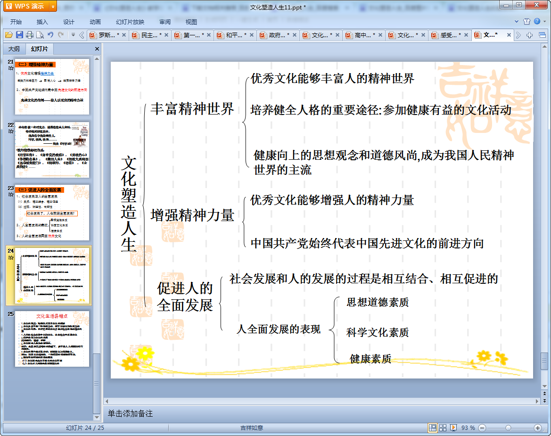The height and width of the screenshot is (436, 551).
Task: Add a new document tab with plus icon
Action: pos(530,35)
